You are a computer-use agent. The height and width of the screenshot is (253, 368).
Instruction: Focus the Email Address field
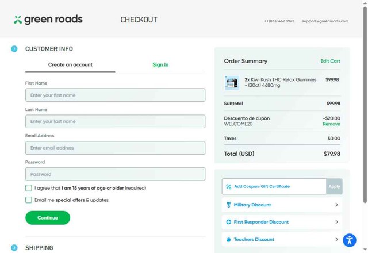[115, 148]
